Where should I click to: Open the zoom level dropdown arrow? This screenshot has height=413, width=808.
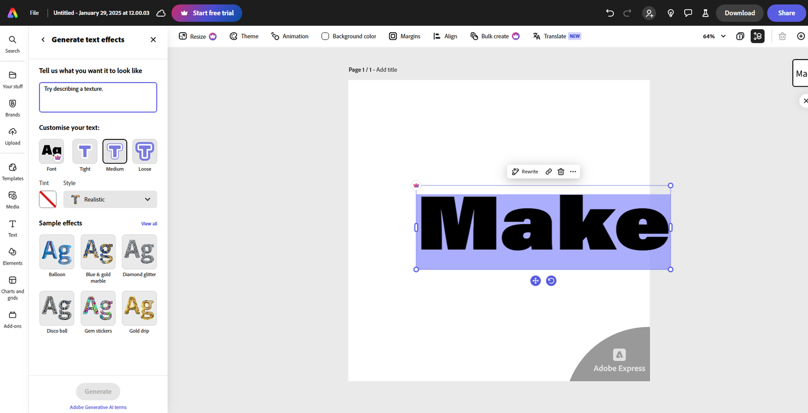(x=723, y=36)
